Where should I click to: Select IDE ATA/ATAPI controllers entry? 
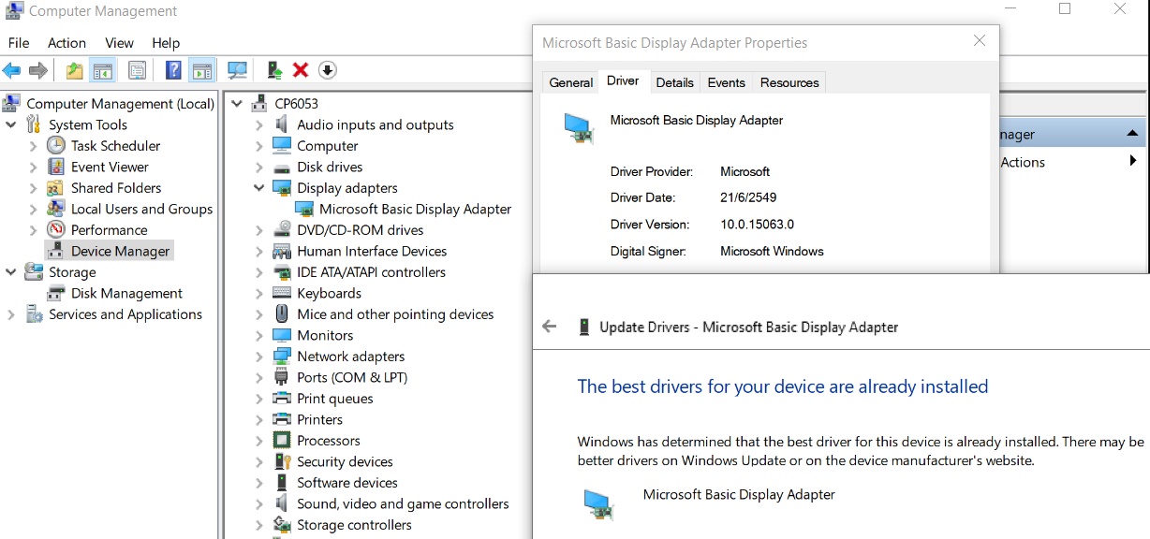371,272
